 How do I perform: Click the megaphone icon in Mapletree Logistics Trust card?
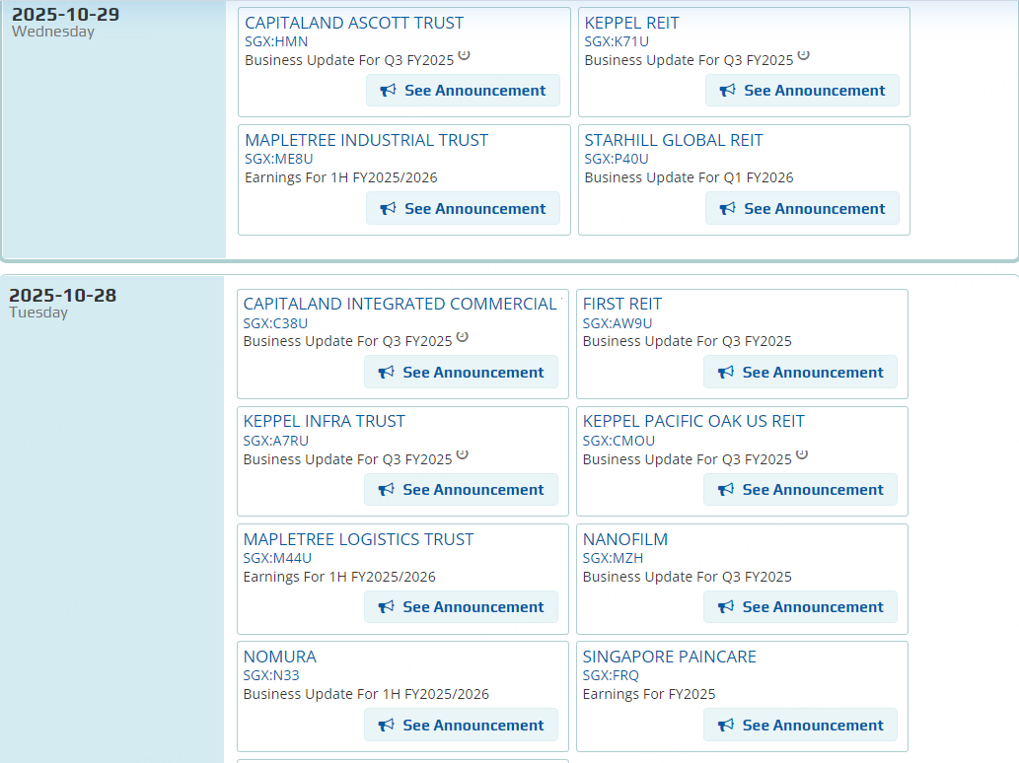(x=386, y=606)
